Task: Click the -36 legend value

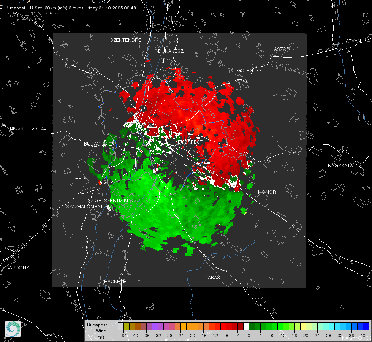Action: (x=146, y=336)
